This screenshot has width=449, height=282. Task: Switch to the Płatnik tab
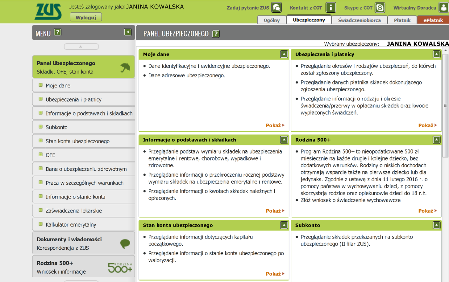(x=402, y=20)
